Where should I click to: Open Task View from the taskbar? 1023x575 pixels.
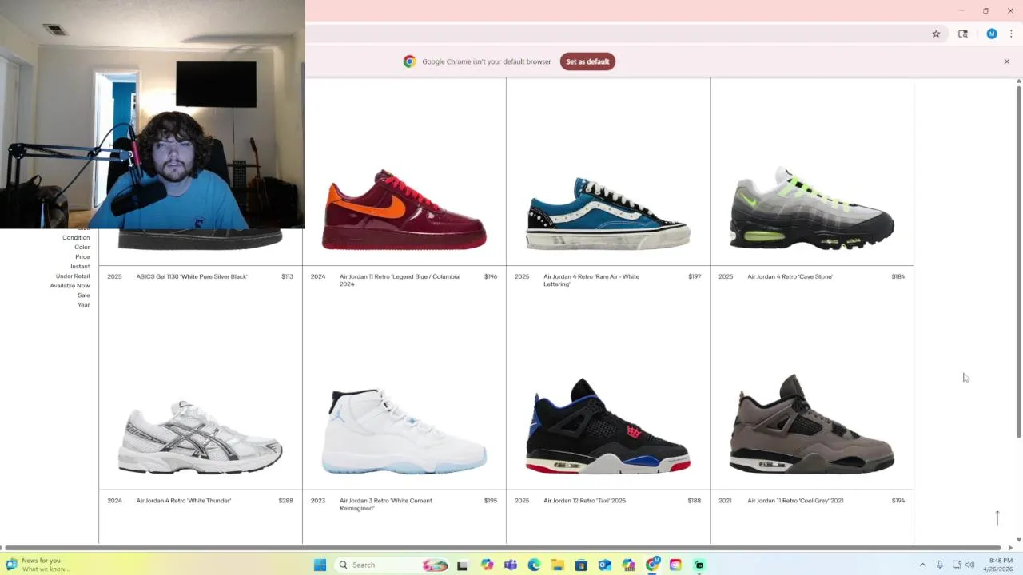tap(462, 565)
